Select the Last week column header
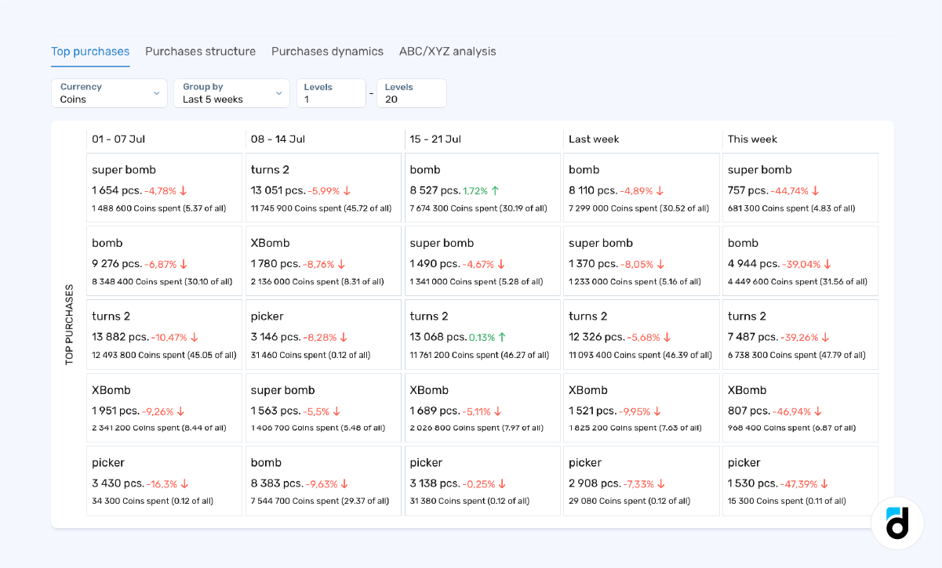Viewport: 942px width, 568px height. (594, 139)
